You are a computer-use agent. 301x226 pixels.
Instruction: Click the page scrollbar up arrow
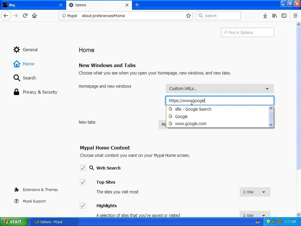[x=299, y=24]
